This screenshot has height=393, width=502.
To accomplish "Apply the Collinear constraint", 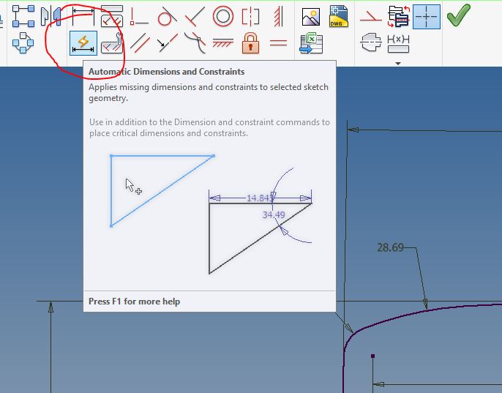I will 167,43.
